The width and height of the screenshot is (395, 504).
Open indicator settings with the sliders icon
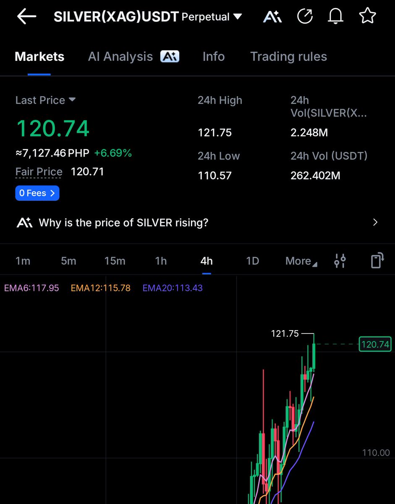coord(340,260)
